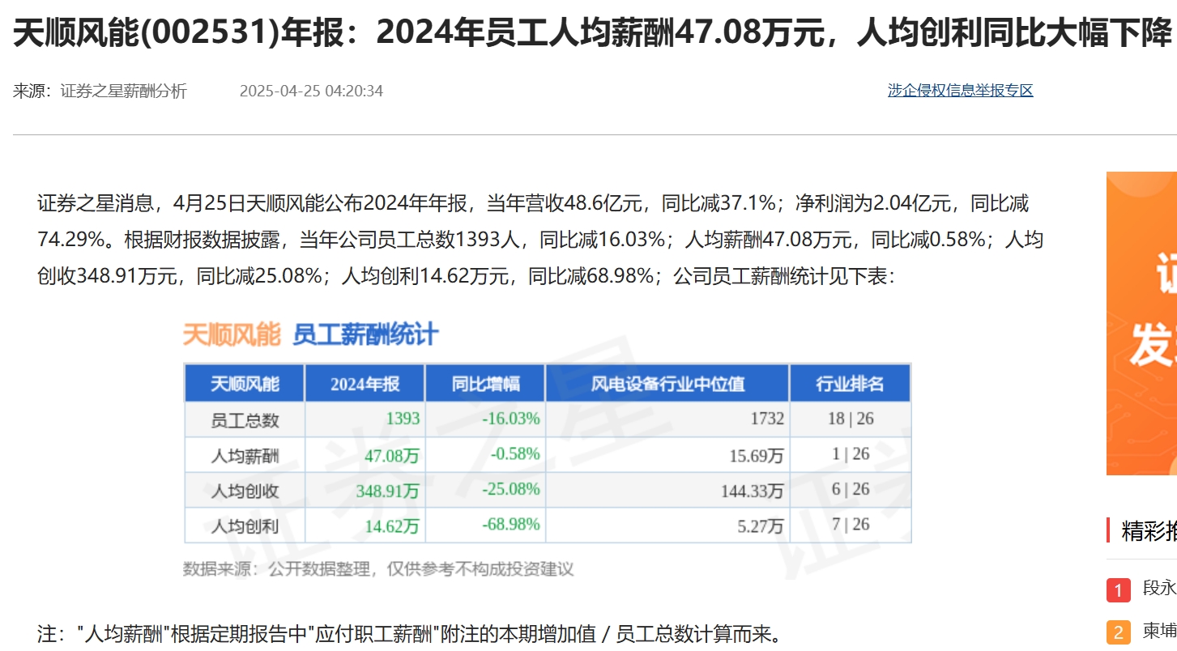Click the ranking cell 6 | 26

coord(851,490)
